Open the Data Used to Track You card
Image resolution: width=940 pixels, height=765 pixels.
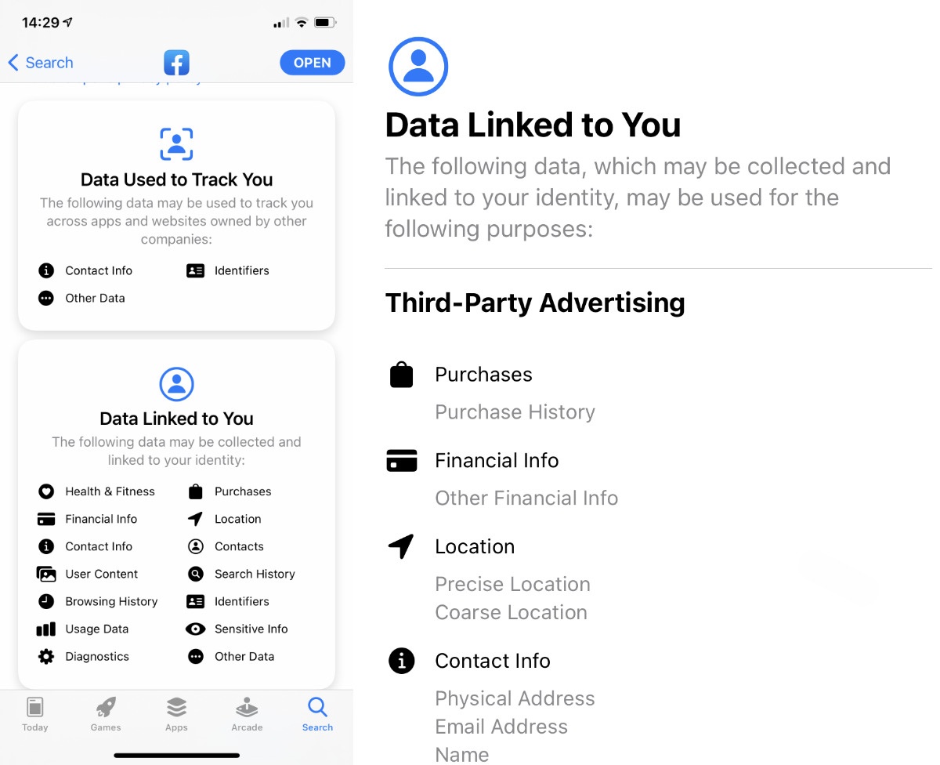176,215
